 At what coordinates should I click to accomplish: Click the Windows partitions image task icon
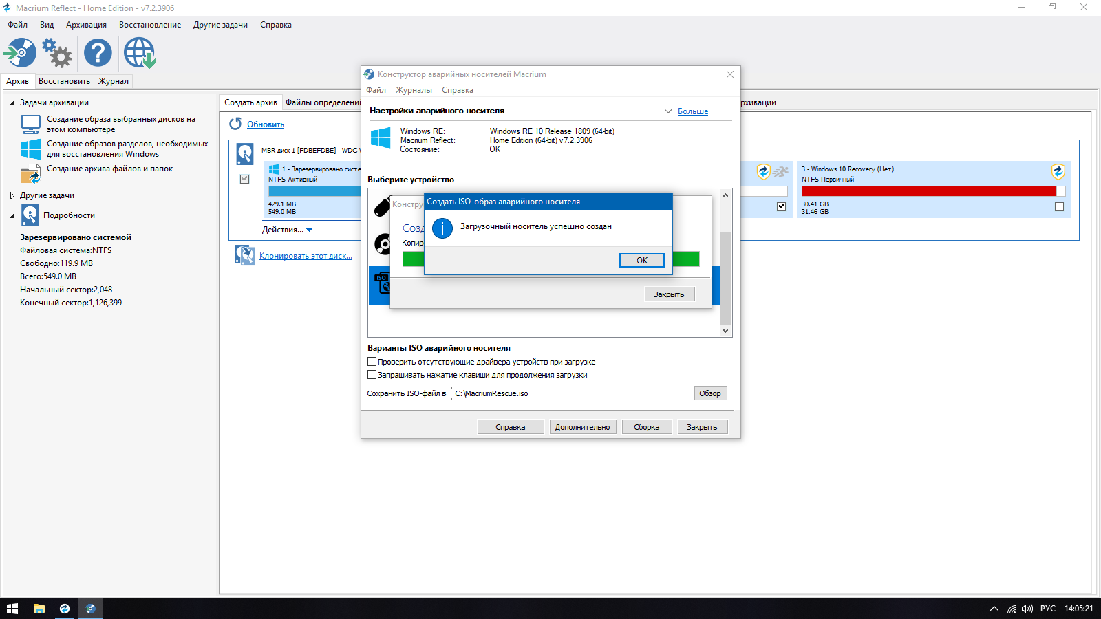click(30, 149)
